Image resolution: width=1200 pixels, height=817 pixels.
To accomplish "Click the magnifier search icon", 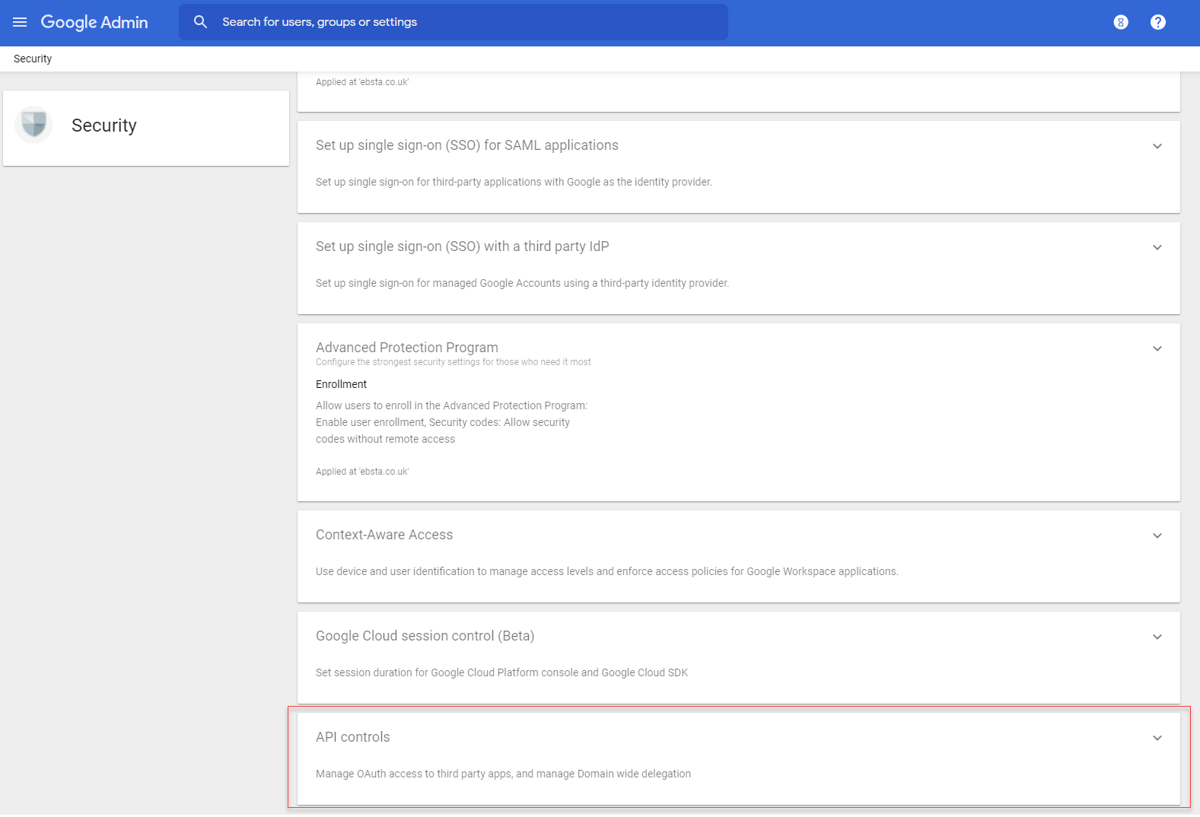I will 200,22.
